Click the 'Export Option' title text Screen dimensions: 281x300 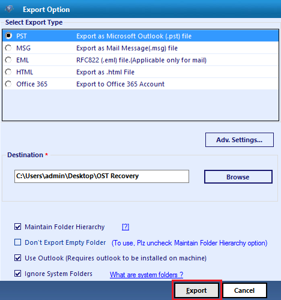(x=46, y=10)
